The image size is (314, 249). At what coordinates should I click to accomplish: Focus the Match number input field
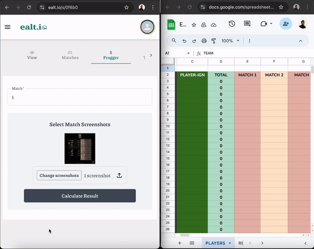coord(80,97)
